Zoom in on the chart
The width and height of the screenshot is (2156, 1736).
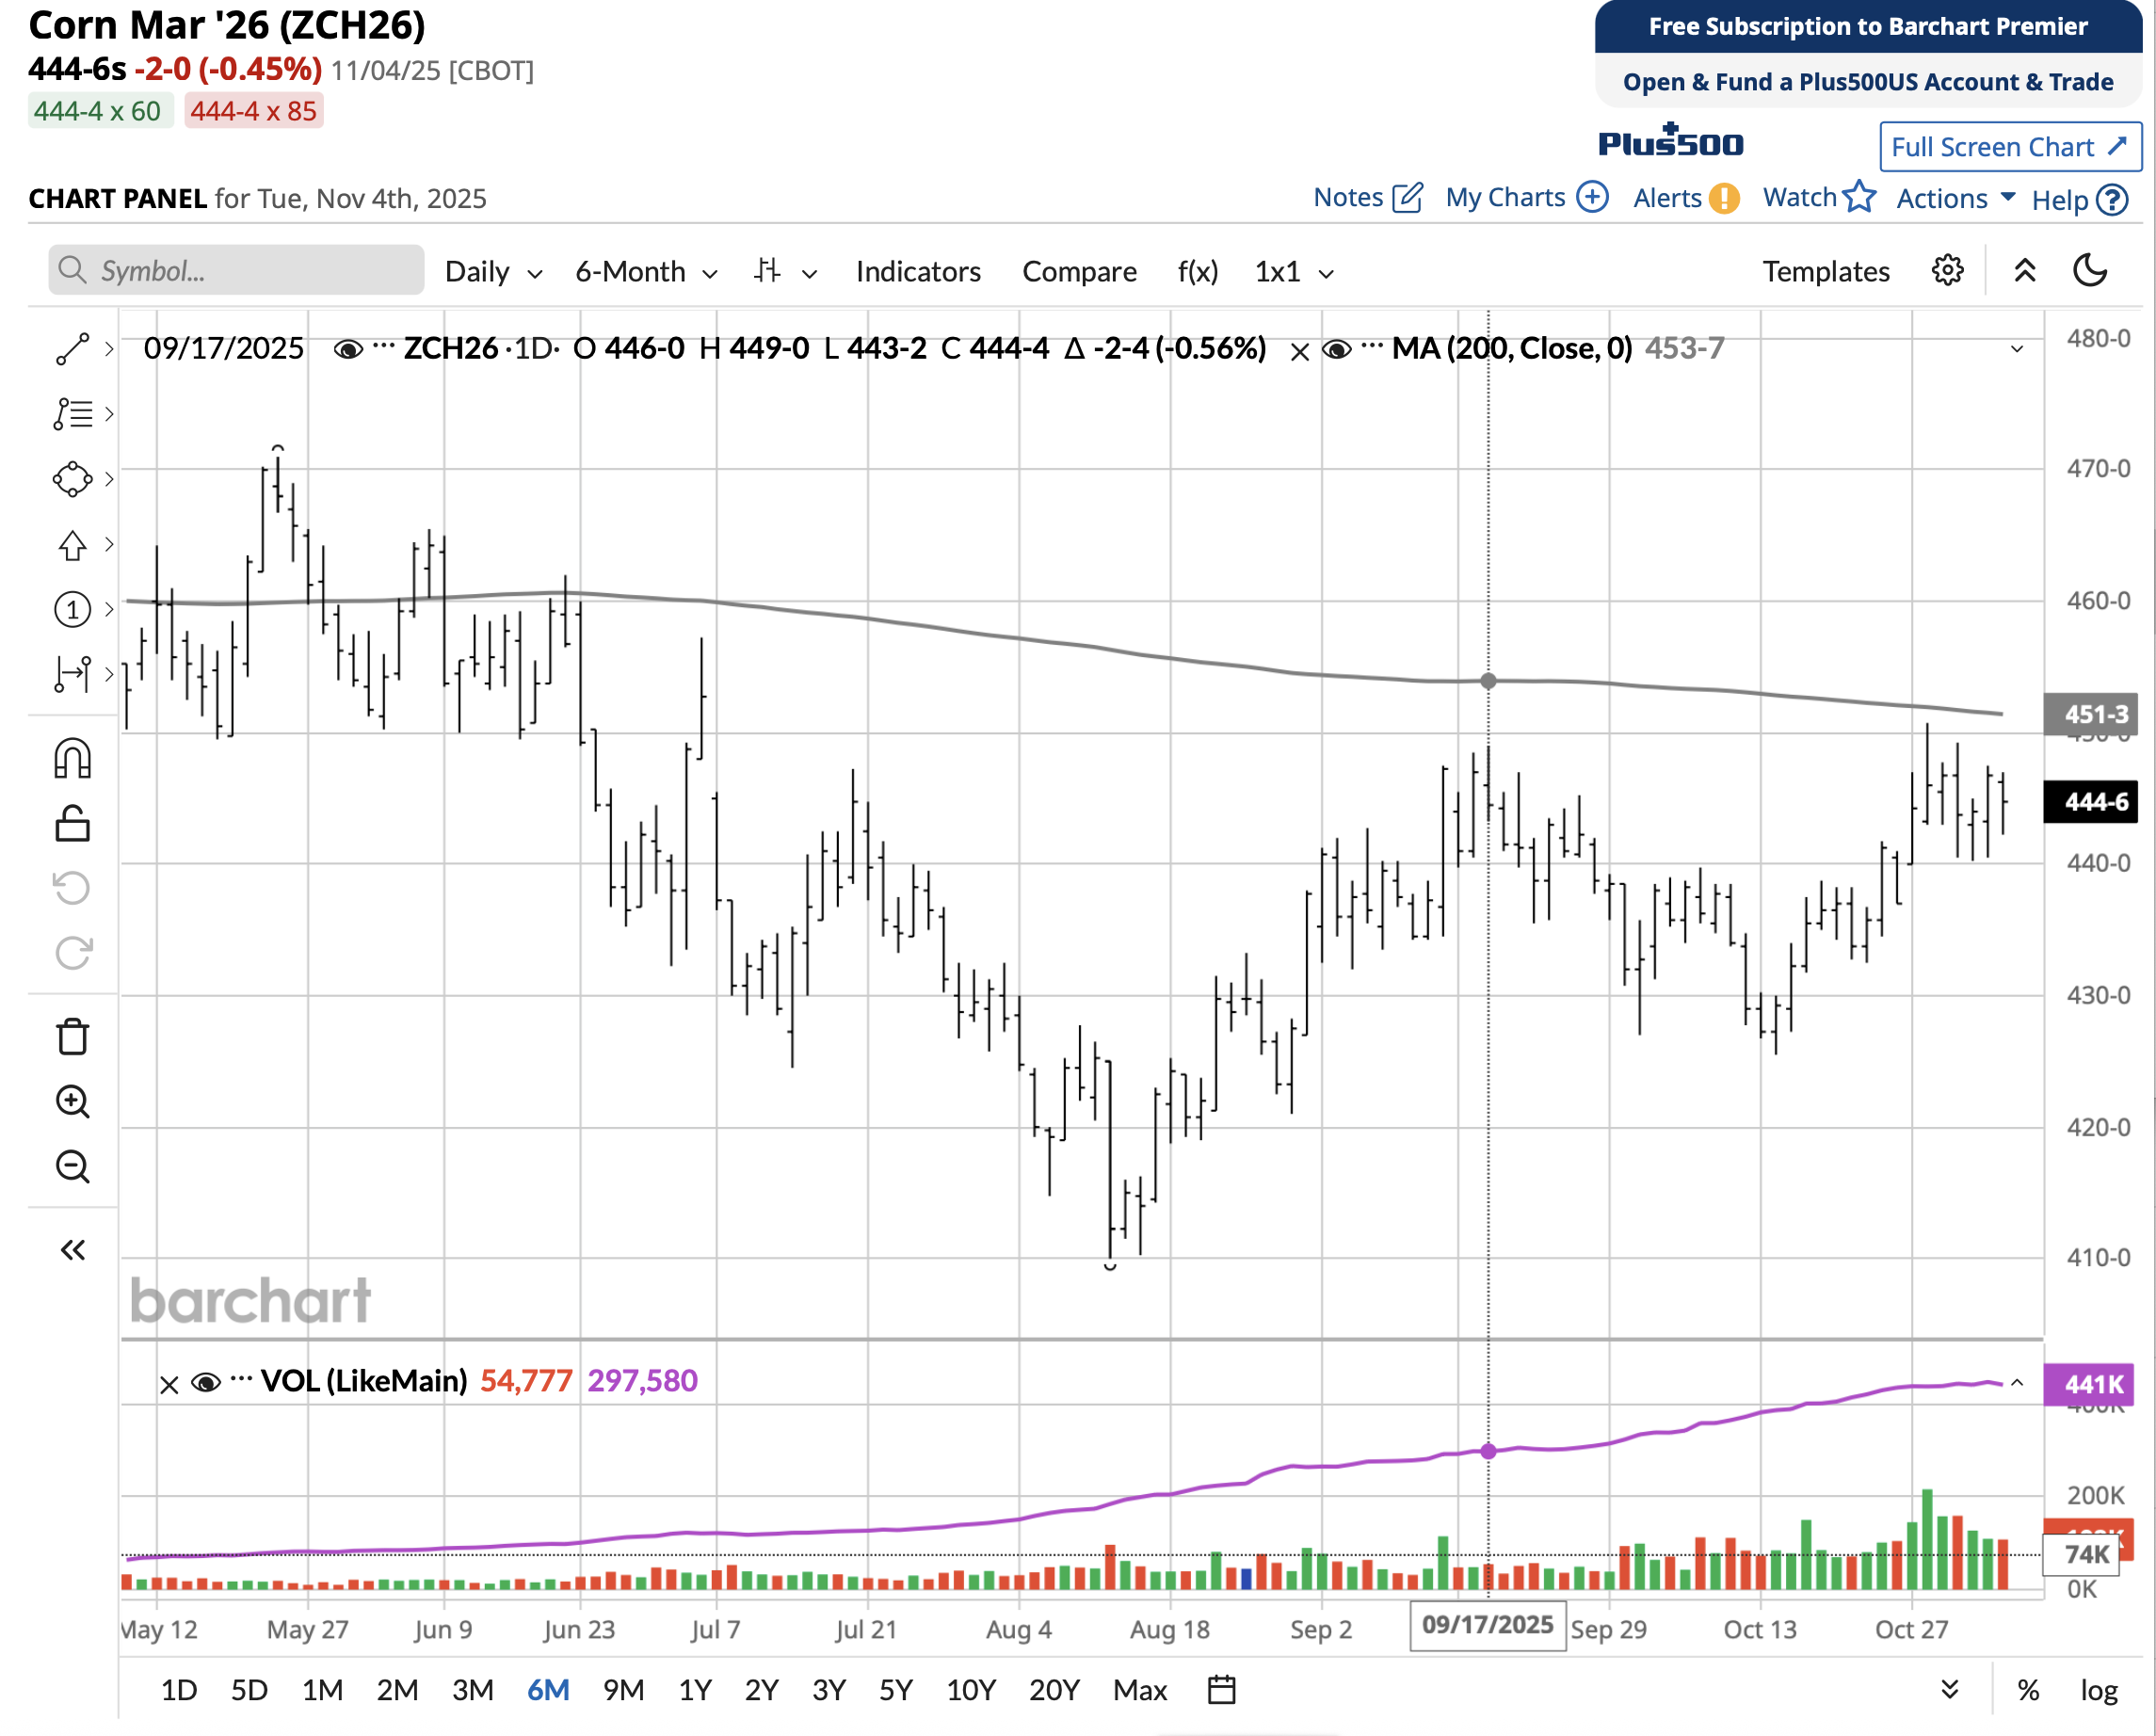[72, 1101]
